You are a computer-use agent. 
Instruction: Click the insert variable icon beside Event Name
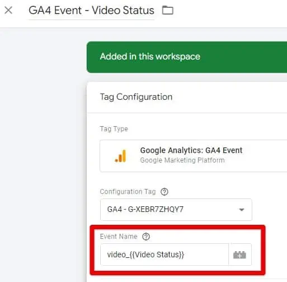click(240, 255)
